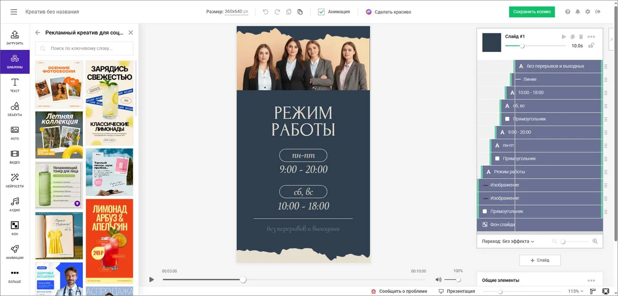Play slide #1 preview
Viewport: 618px width, 296px height.
564,37
